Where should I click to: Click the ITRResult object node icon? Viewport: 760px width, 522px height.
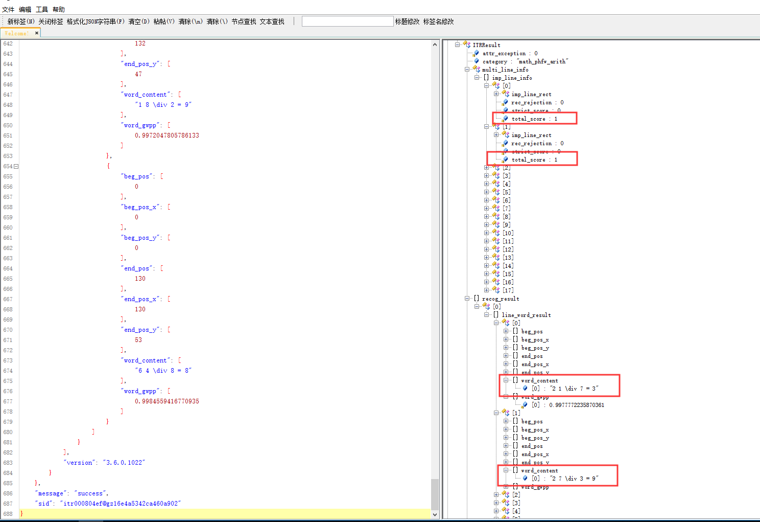click(x=467, y=45)
